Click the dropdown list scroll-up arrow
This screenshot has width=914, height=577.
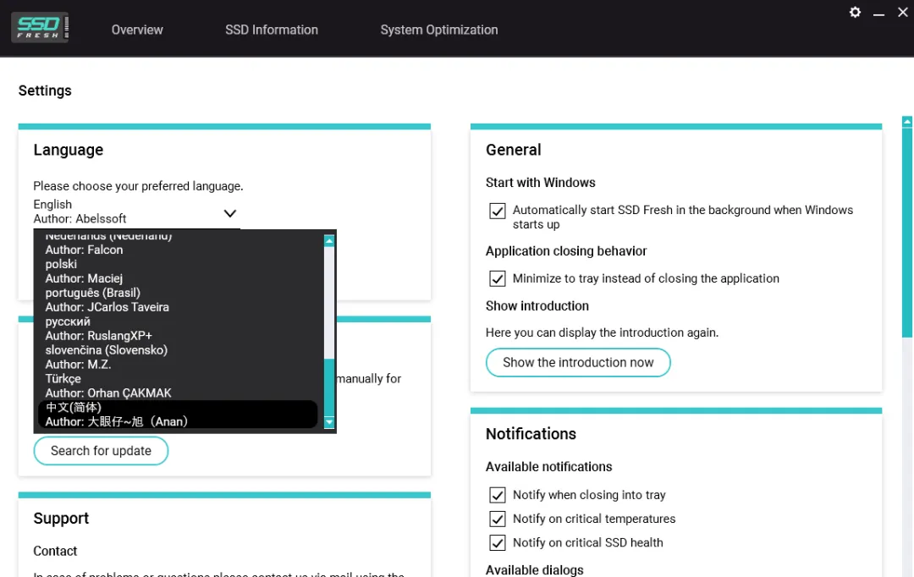[x=329, y=240]
